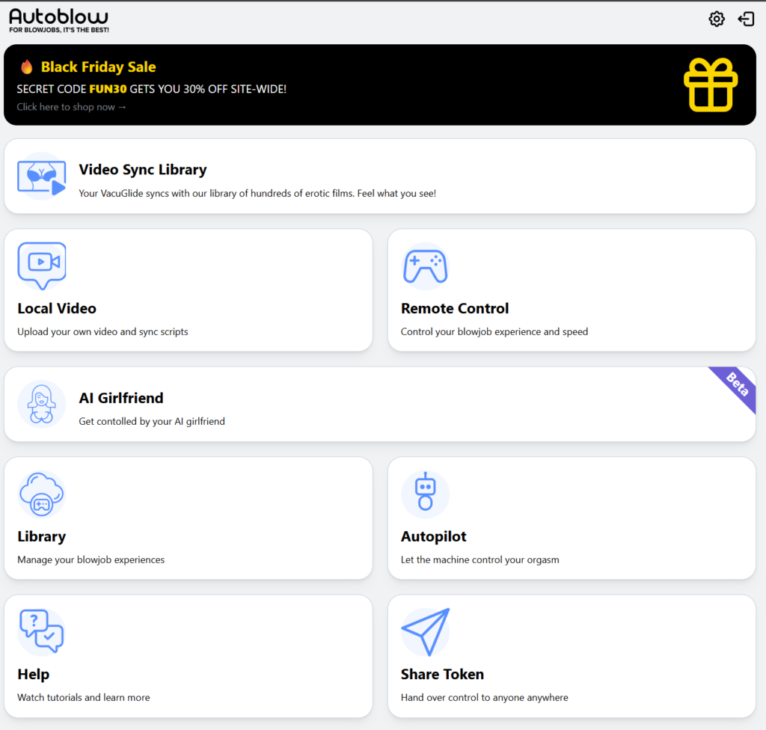Click the Remote Control gamepad icon
The image size is (766, 730).
[x=425, y=266]
